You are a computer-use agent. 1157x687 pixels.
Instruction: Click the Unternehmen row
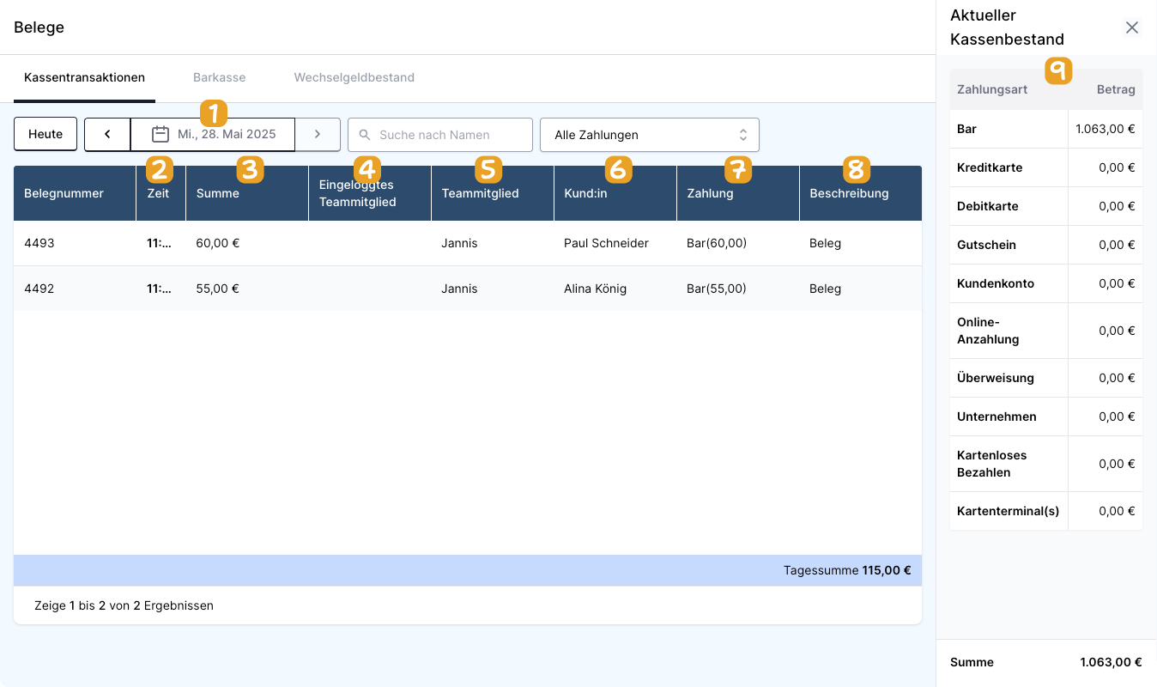point(1046,416)
